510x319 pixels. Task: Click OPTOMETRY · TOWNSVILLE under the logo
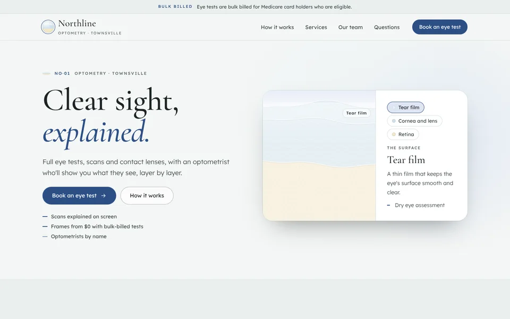(90, 33)
